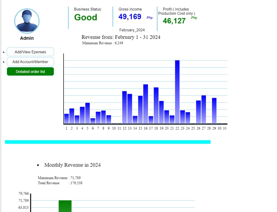Click Monthly Revenue in 2024 heading
Screen dimensions: 277x212
coord(72,165)
